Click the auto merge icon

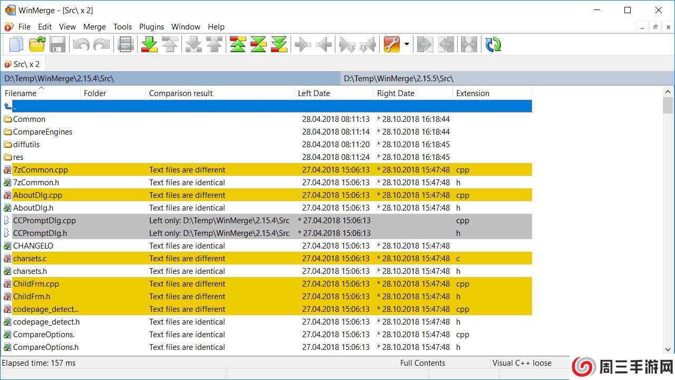click(468, 44)
